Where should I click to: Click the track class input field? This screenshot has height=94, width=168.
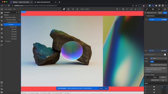[x=159, y=62]
